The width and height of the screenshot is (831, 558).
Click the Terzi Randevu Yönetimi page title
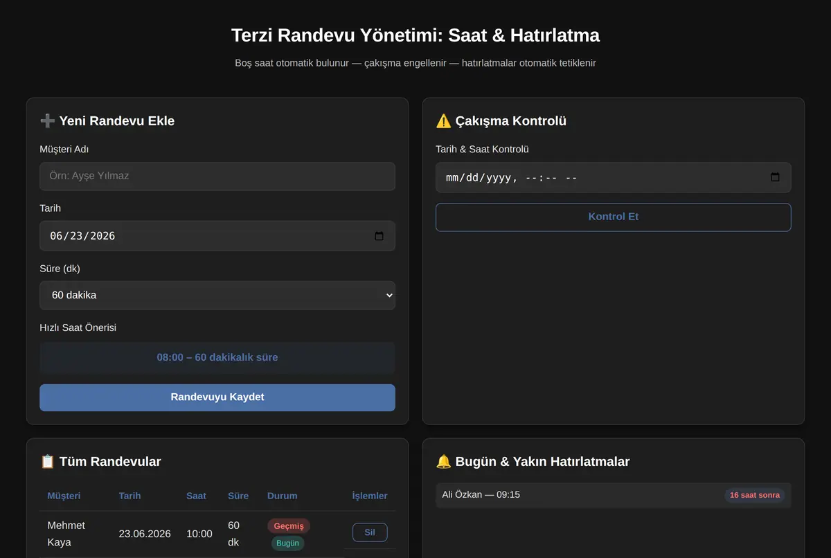coord(415,35)
